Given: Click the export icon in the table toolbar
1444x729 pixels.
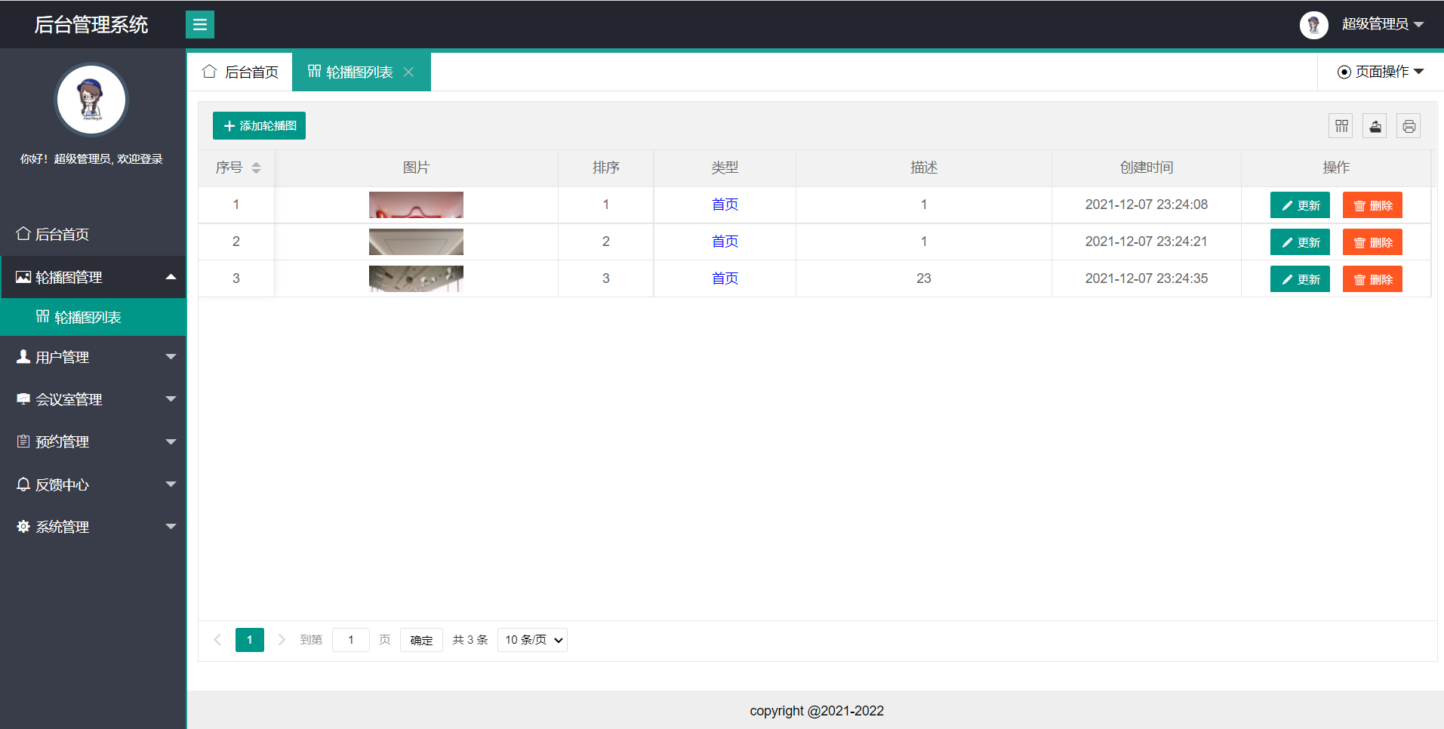Looking at the screenshot, I should coord(1375,126).
